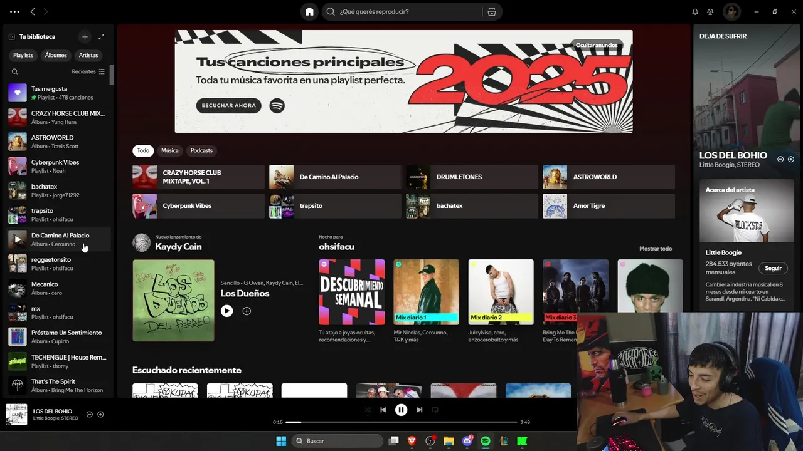Filter library by Álbumes
This screenshot has width=803, height=451.
click(56, 55)
